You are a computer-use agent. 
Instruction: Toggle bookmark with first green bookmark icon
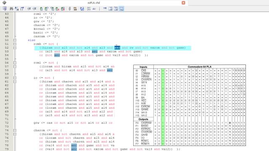tap(41, 8)
